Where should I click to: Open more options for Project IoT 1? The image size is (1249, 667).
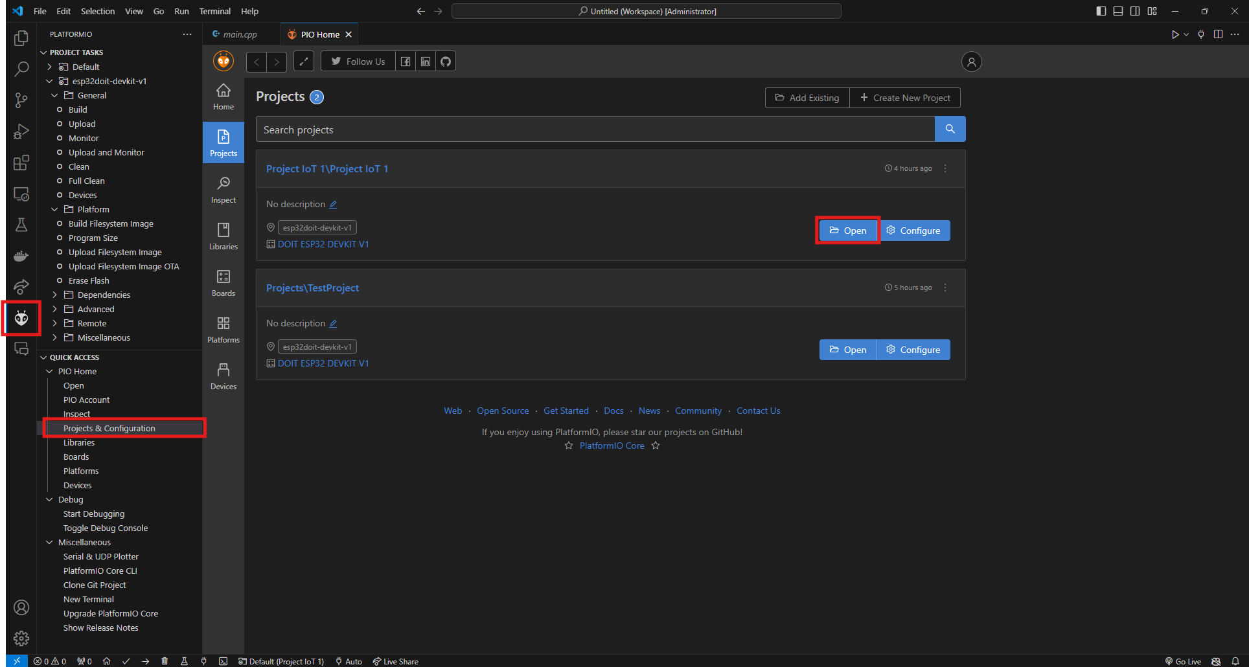945,168
